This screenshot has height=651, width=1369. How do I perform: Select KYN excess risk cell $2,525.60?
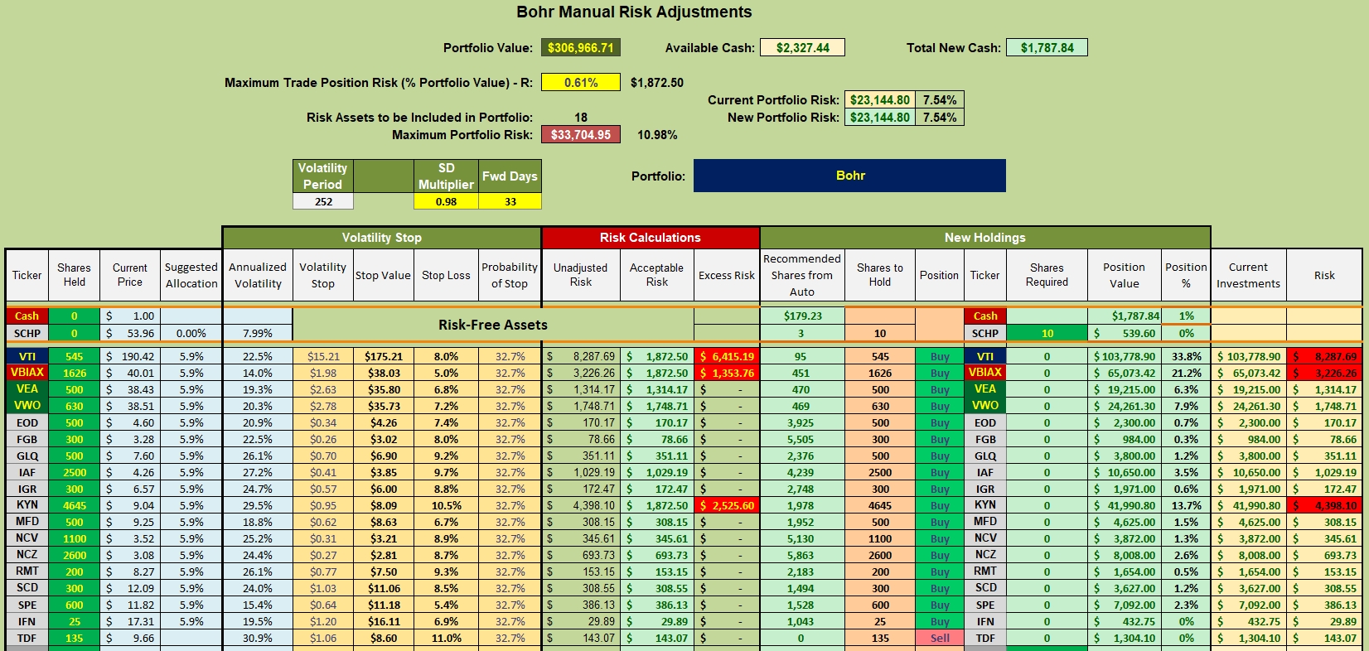point(727,505)
